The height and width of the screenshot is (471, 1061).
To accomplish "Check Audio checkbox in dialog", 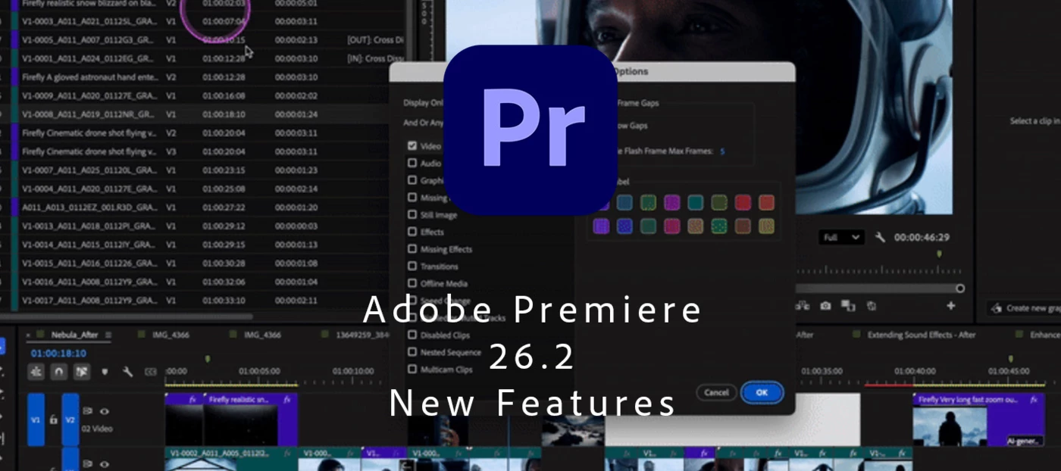I will pos(412,163).
